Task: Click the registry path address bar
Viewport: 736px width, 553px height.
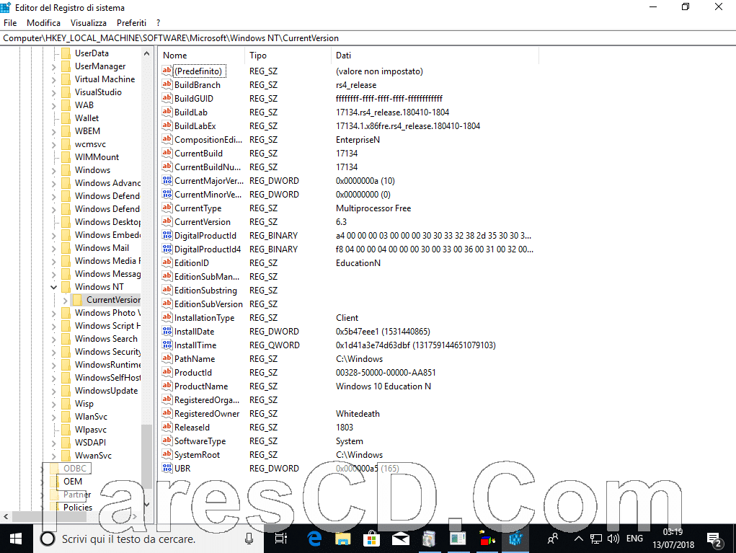Action: tap(368, 38)
